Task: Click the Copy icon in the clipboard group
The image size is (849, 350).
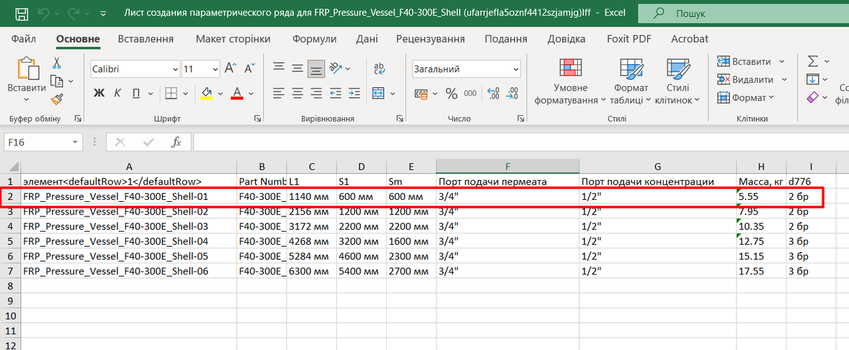Action: click(58, 81)
